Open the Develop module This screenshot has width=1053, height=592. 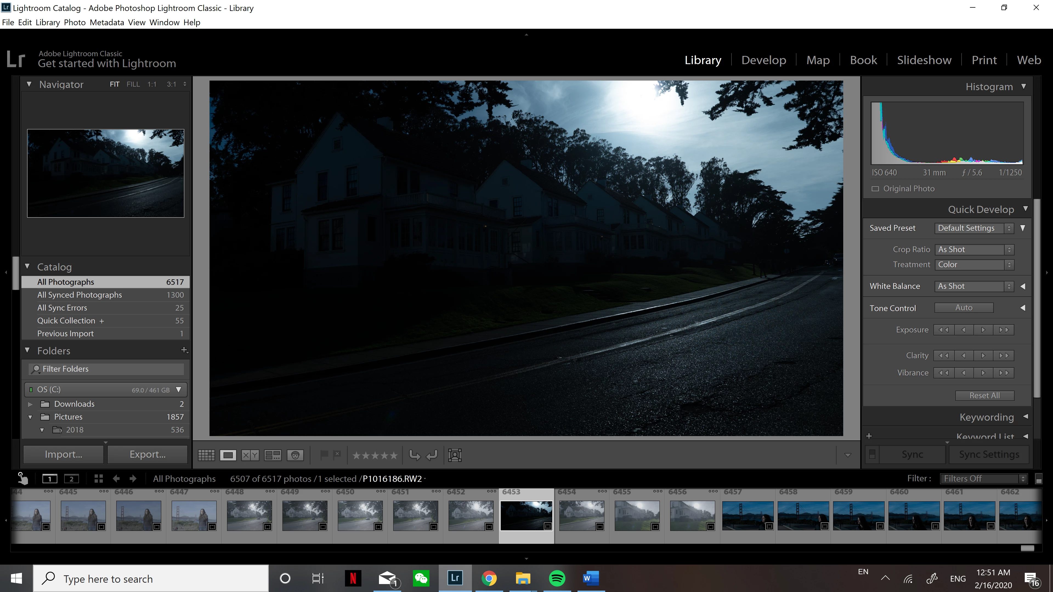point(764,60)
